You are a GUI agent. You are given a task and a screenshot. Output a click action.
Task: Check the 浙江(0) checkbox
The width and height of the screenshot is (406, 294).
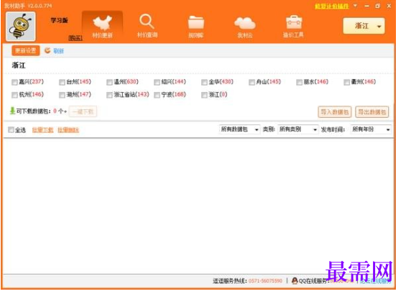pos(204,95)
